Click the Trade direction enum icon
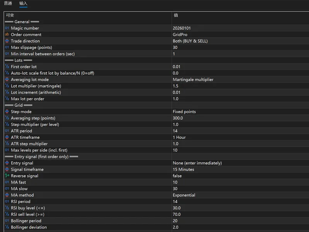This screenshot has height=232, width=309. coord(7,41)
